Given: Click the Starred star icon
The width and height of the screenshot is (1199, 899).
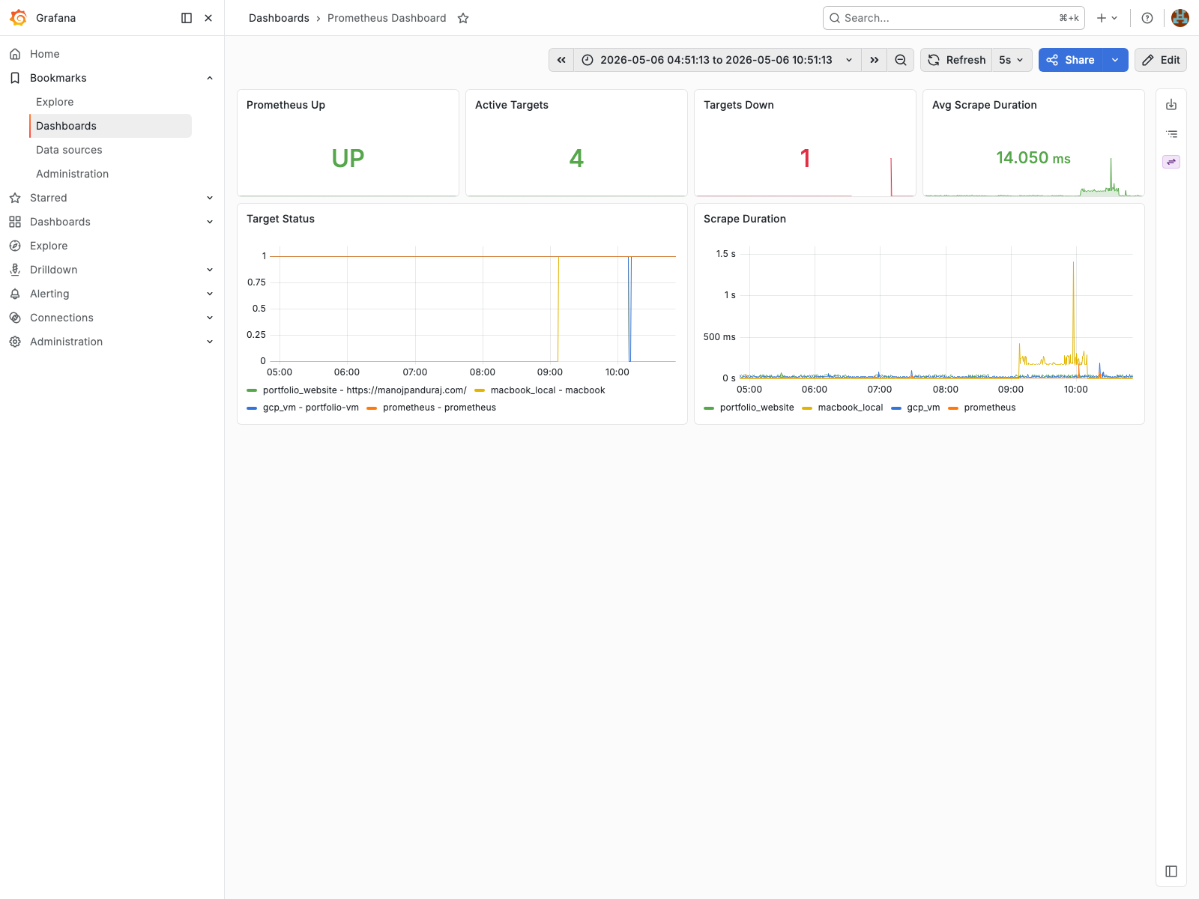Looking at the screenshot, I should [x=15, y=198].
